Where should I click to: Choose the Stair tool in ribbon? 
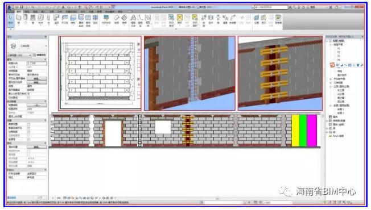(124, 19)
